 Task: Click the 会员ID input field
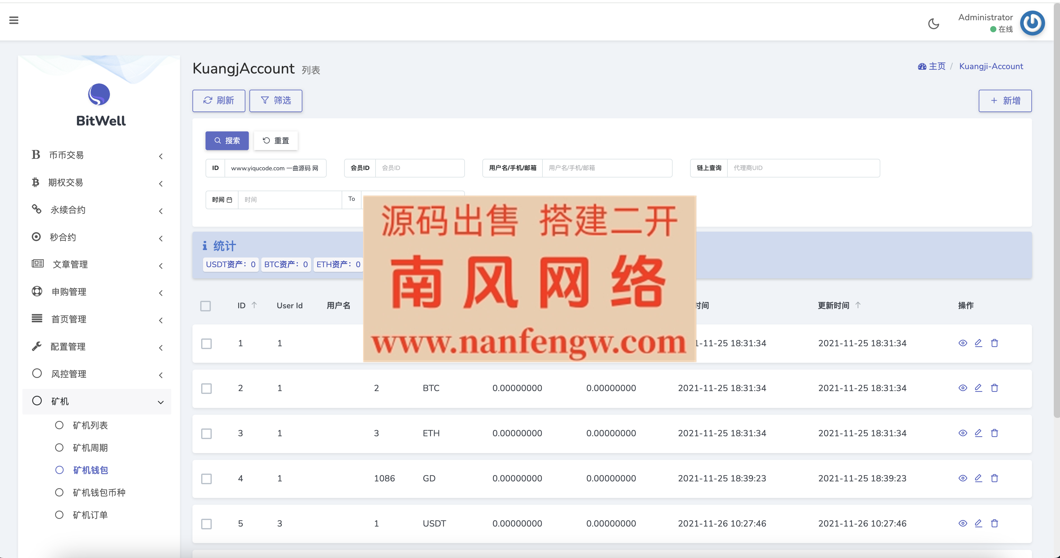(420, 168)
